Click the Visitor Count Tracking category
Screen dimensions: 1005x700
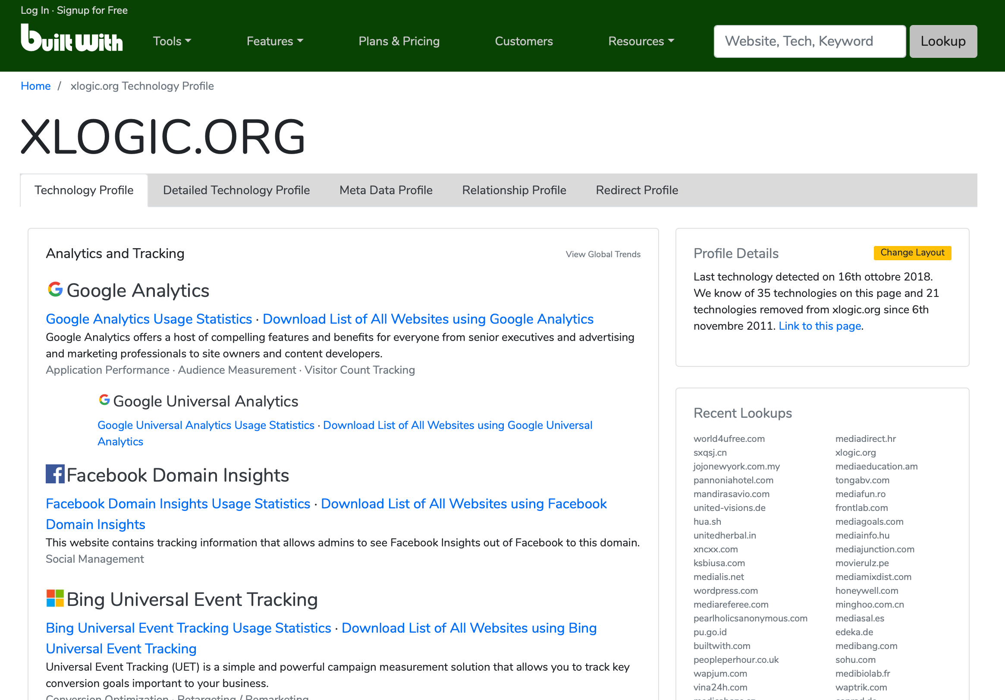coord(360,370)
